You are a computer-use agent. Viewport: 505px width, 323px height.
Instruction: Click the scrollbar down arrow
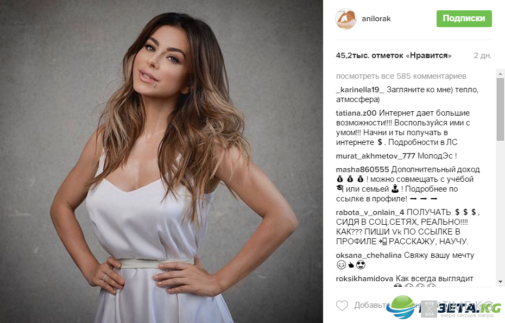(x=500, y=282)
